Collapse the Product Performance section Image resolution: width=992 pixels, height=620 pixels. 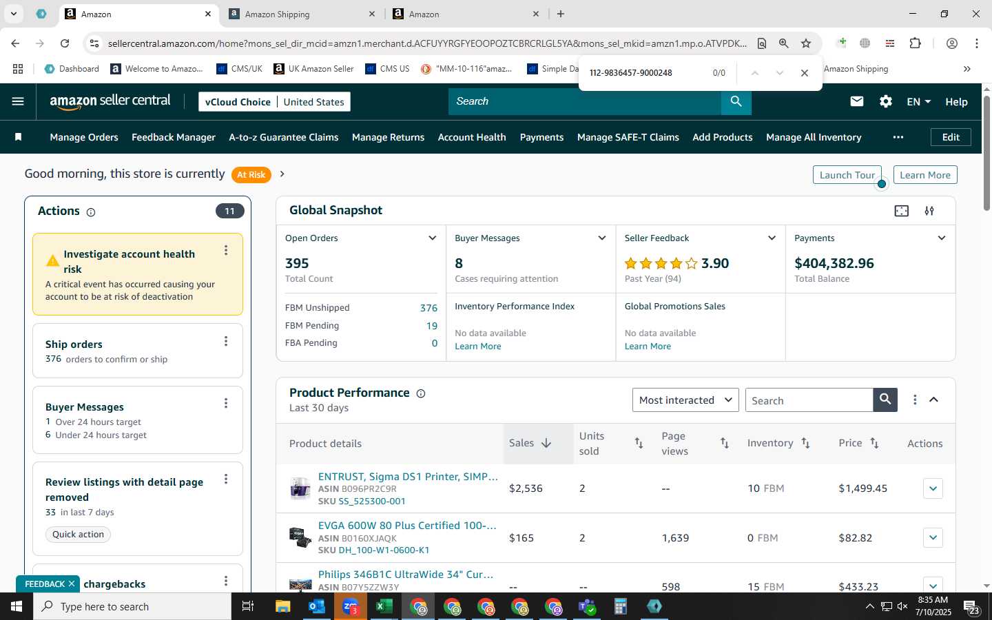933,400
